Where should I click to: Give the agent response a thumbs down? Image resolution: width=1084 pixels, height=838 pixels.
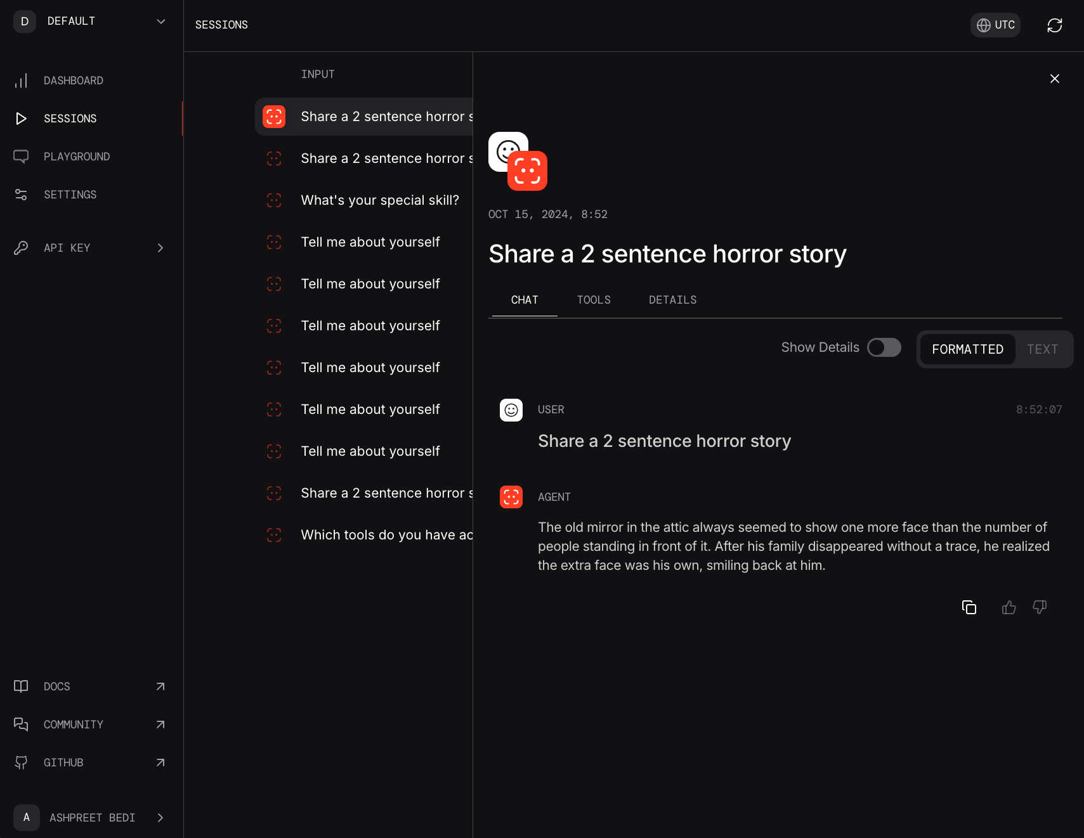(1040, 607)
